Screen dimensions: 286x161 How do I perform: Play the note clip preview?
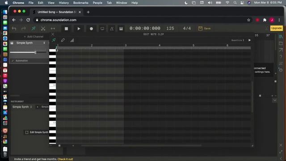249,40
